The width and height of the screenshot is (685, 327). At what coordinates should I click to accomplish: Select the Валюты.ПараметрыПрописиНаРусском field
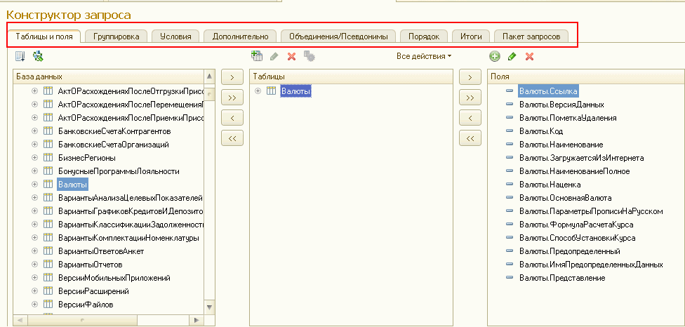point(591,211)
